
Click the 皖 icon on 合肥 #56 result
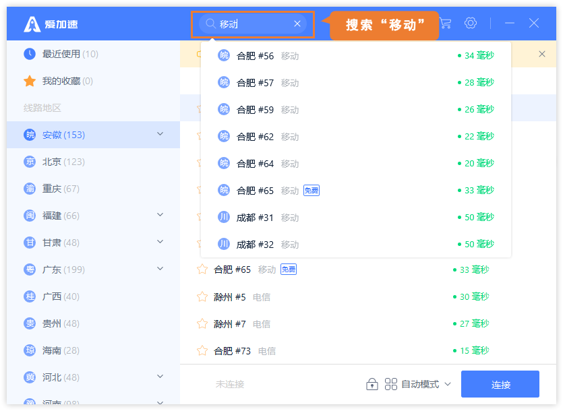click(x=224, y=55)
